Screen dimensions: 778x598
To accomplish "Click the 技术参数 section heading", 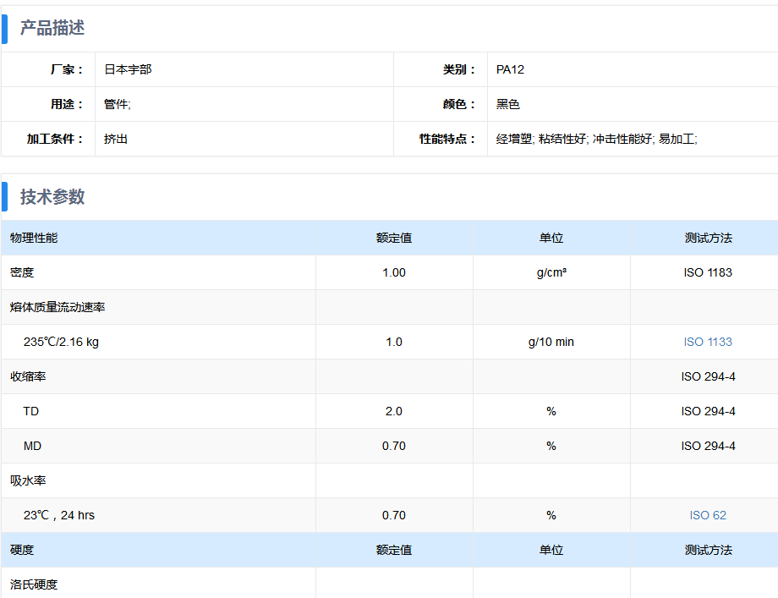I will click(x=52, y=197).
